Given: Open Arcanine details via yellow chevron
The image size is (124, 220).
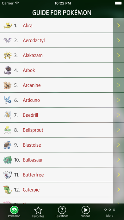Looking at the screenshot, I should tap(119, 85).
